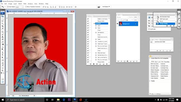This screenshot has height=102, width=181.
Task: Open the Workspace dropdown
Action: [106, 7]
